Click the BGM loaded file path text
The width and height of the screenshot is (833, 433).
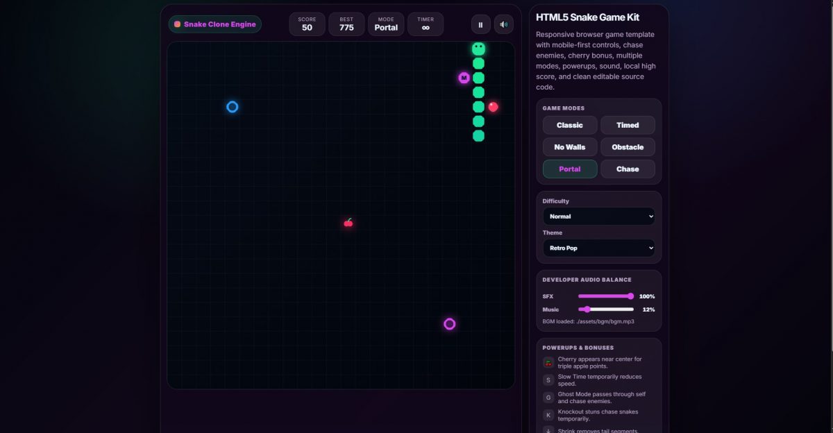click(x=588, y=322)
